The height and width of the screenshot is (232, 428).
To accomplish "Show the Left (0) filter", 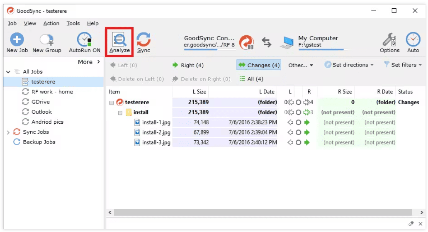I will [x=123, y=65].
